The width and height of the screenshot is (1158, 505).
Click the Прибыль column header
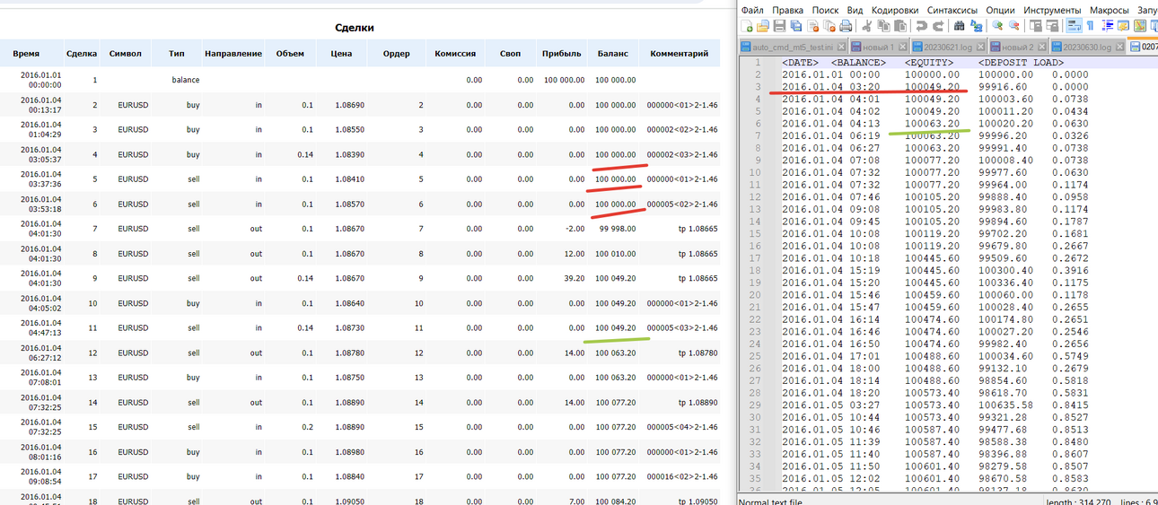click(561, 54)
